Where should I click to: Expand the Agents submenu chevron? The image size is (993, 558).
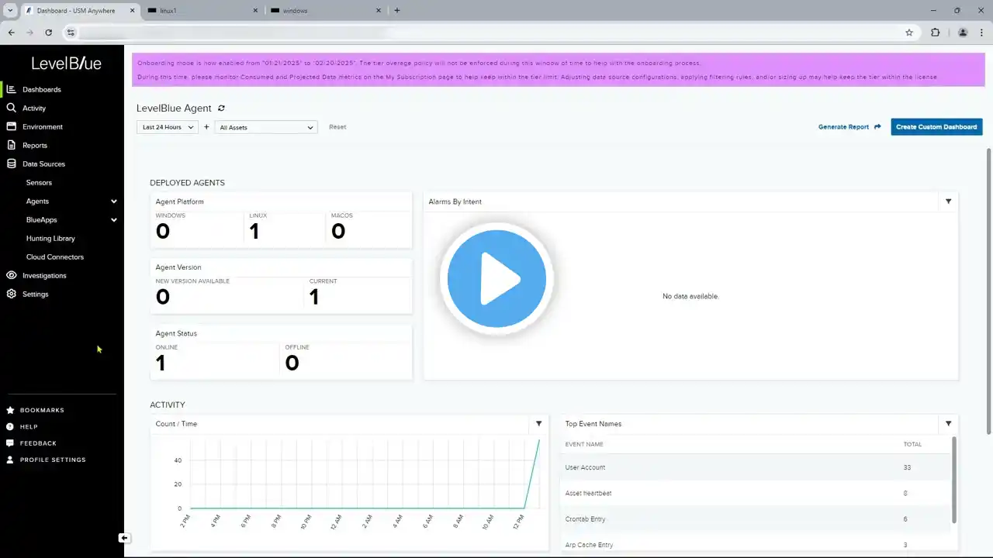[x=114, y=201]
